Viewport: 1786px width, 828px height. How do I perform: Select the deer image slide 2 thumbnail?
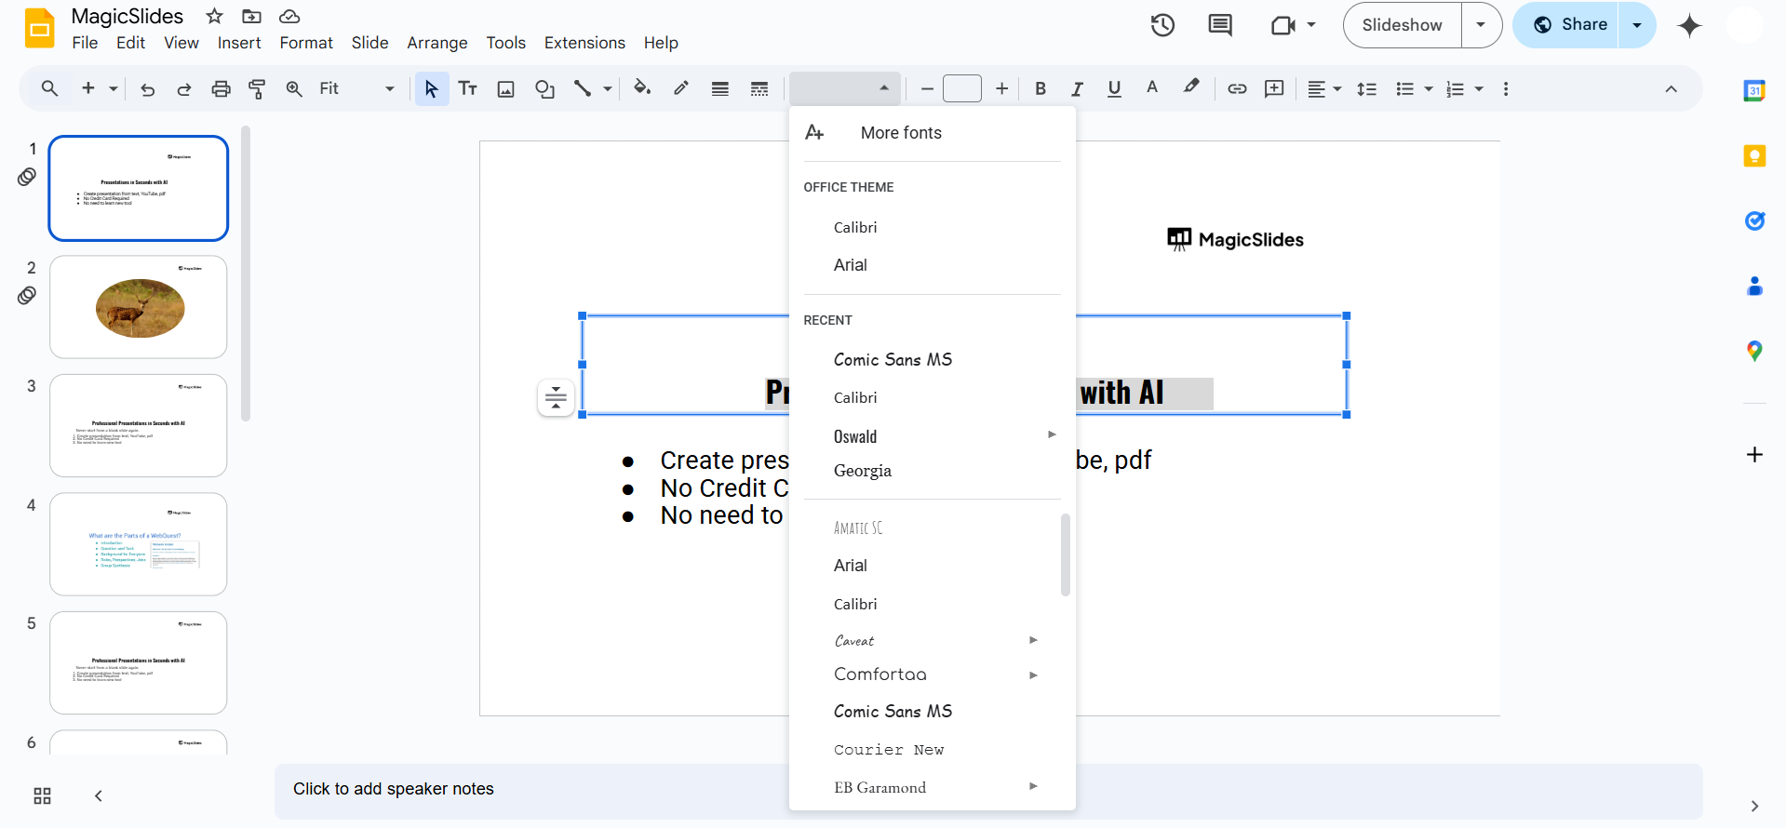pos(139,307)
